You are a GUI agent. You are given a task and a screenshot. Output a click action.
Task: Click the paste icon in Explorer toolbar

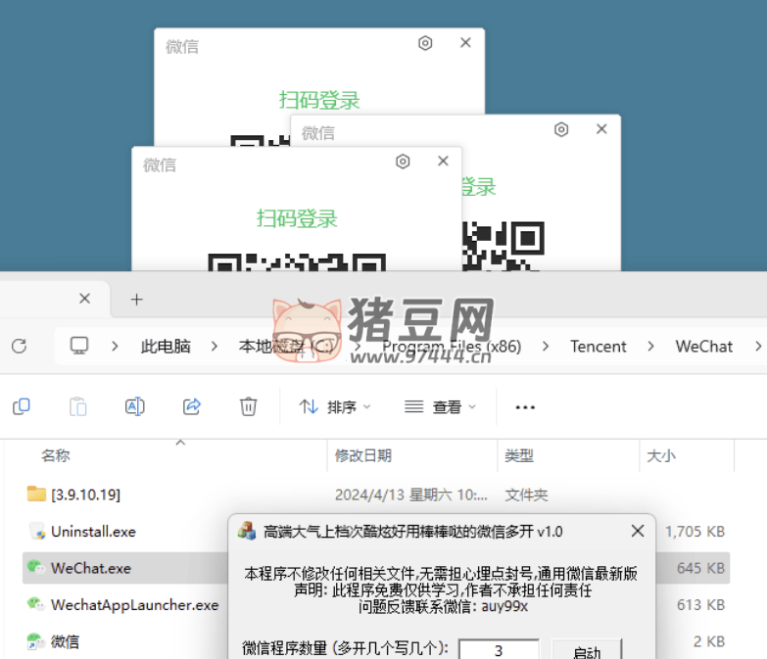tap(78, 406)
